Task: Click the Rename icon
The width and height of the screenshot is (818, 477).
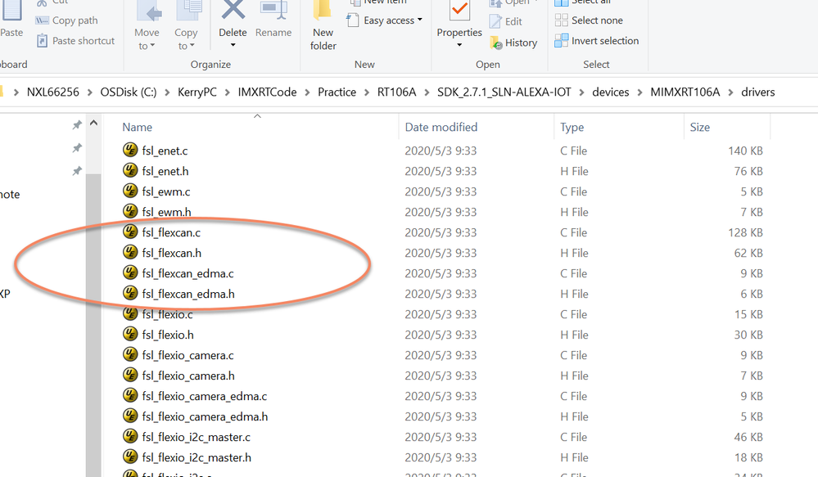Action: click(273, 9)
